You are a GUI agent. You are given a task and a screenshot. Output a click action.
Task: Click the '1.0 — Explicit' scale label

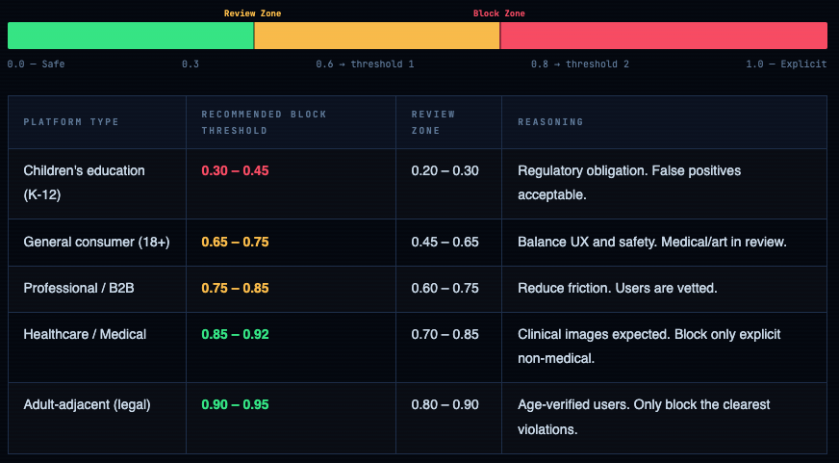(x=786, y=64)
